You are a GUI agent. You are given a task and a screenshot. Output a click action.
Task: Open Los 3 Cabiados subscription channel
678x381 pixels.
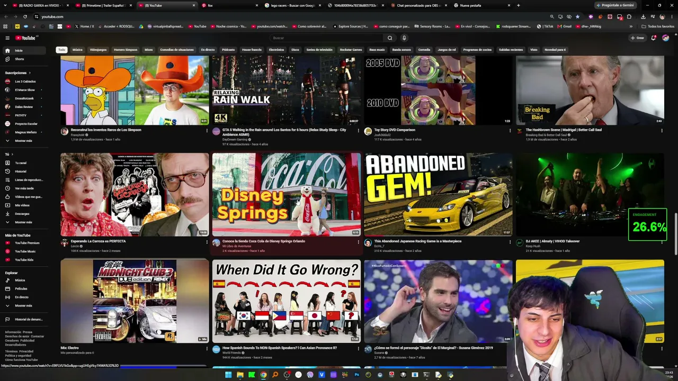click(x=25, y=81)
